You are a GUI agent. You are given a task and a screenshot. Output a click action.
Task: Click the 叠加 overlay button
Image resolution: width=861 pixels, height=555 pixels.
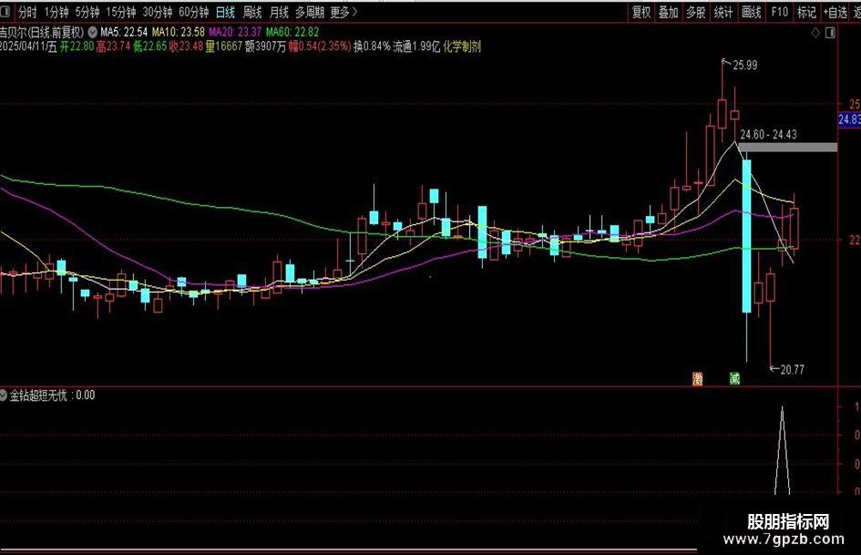[668, 12]
